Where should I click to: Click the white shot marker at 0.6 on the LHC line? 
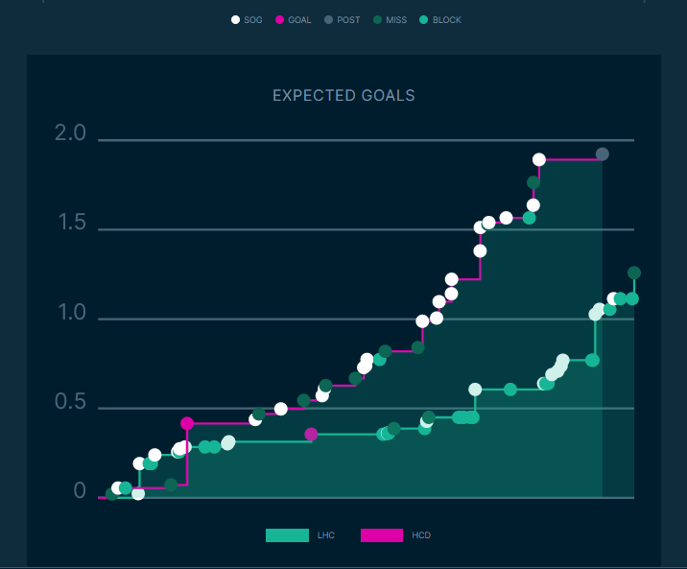[x=475, y=390]
